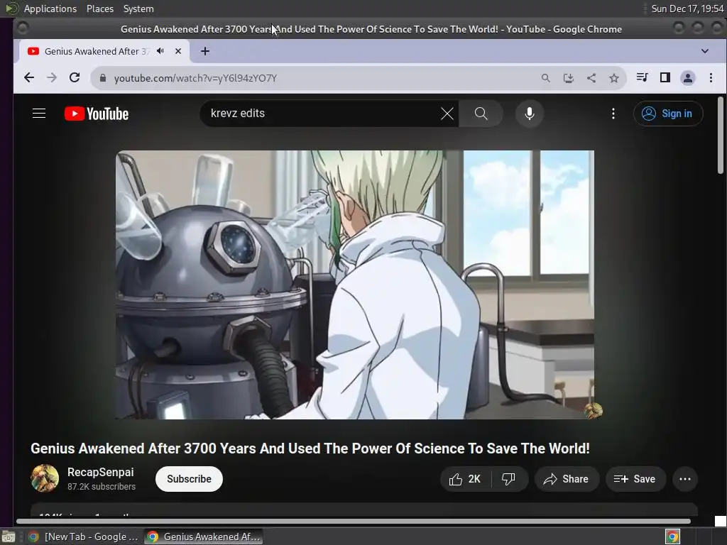Screen dimensions: 727x545
Task: Click the clock showing Sun Dec 17
Action: (x=687, y=9)
